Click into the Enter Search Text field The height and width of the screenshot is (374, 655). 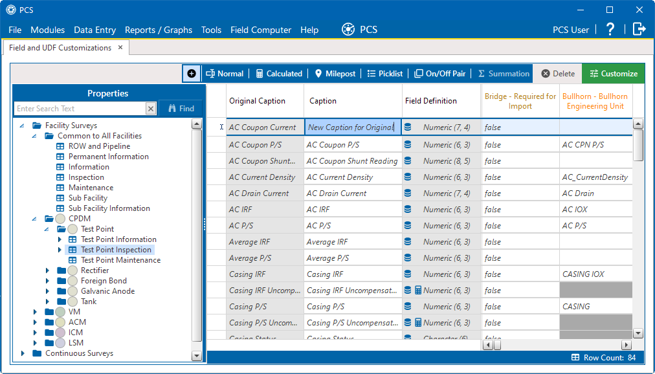(x=80, y=109)
